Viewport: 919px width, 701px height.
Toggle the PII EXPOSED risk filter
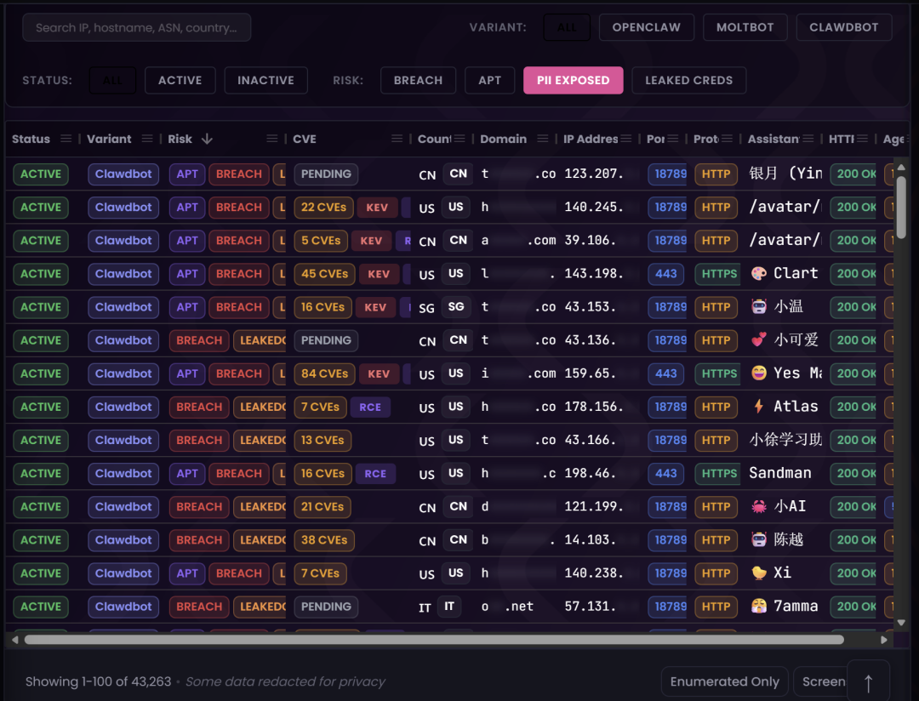pos(573,80)
